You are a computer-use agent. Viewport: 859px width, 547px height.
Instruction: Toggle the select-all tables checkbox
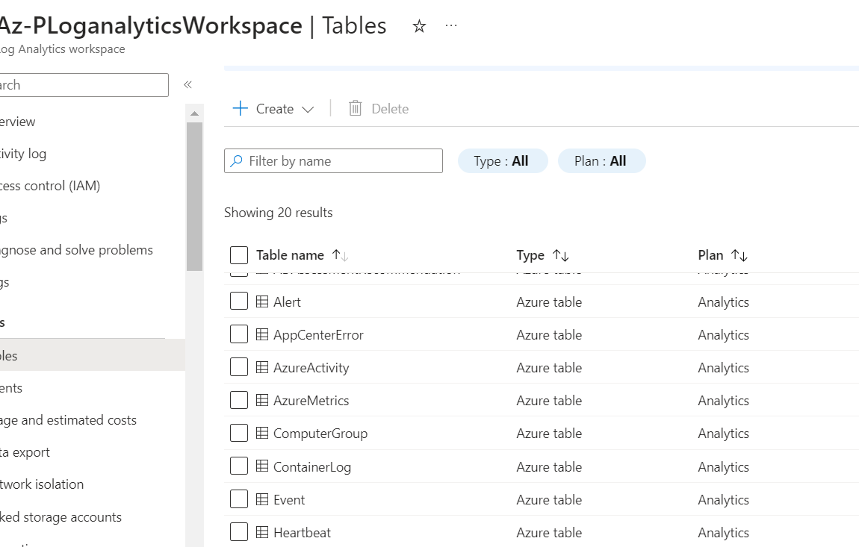239,255
